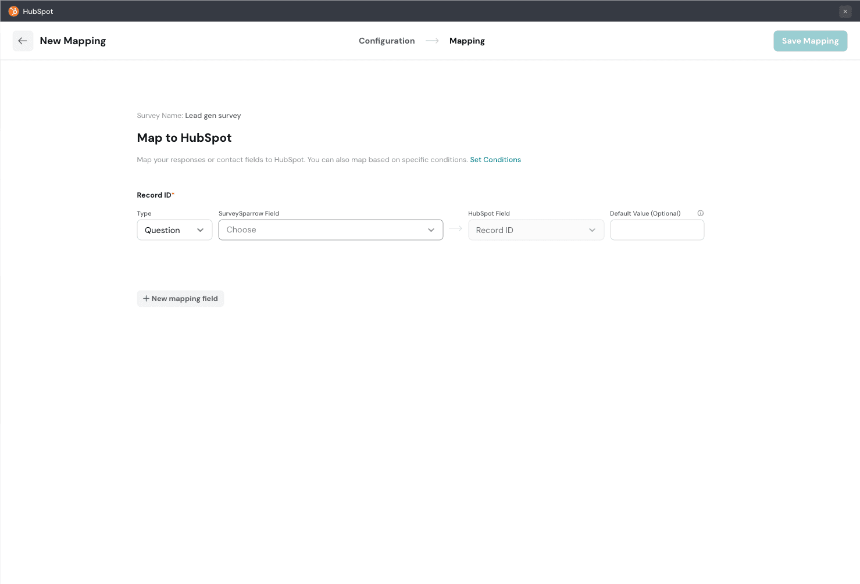Screen dimensions: 860x584
Task: Click the plus icon for new mapping field
Action: (x=146, y=299)
